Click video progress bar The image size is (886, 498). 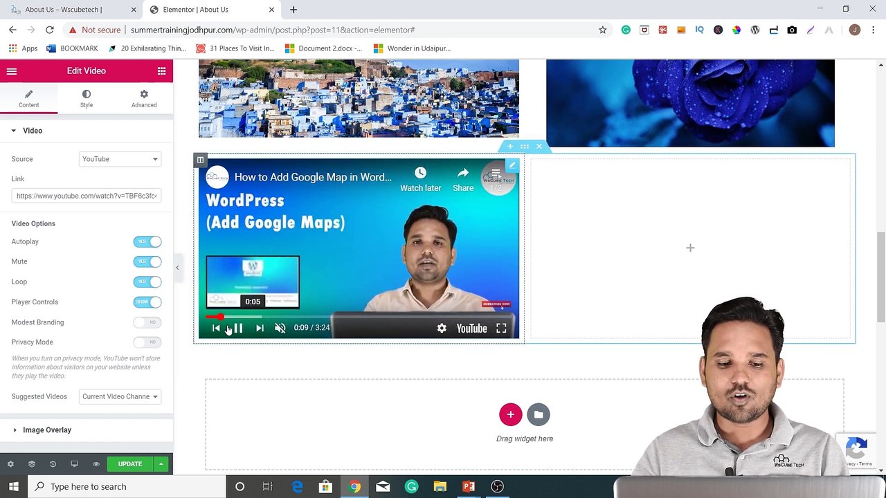pos(359,317)
